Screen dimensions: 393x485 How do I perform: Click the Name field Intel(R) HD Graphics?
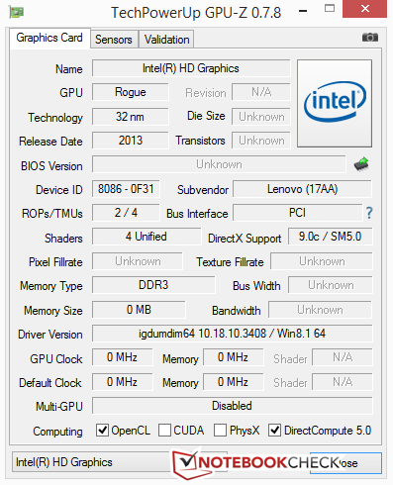[191, 68]
